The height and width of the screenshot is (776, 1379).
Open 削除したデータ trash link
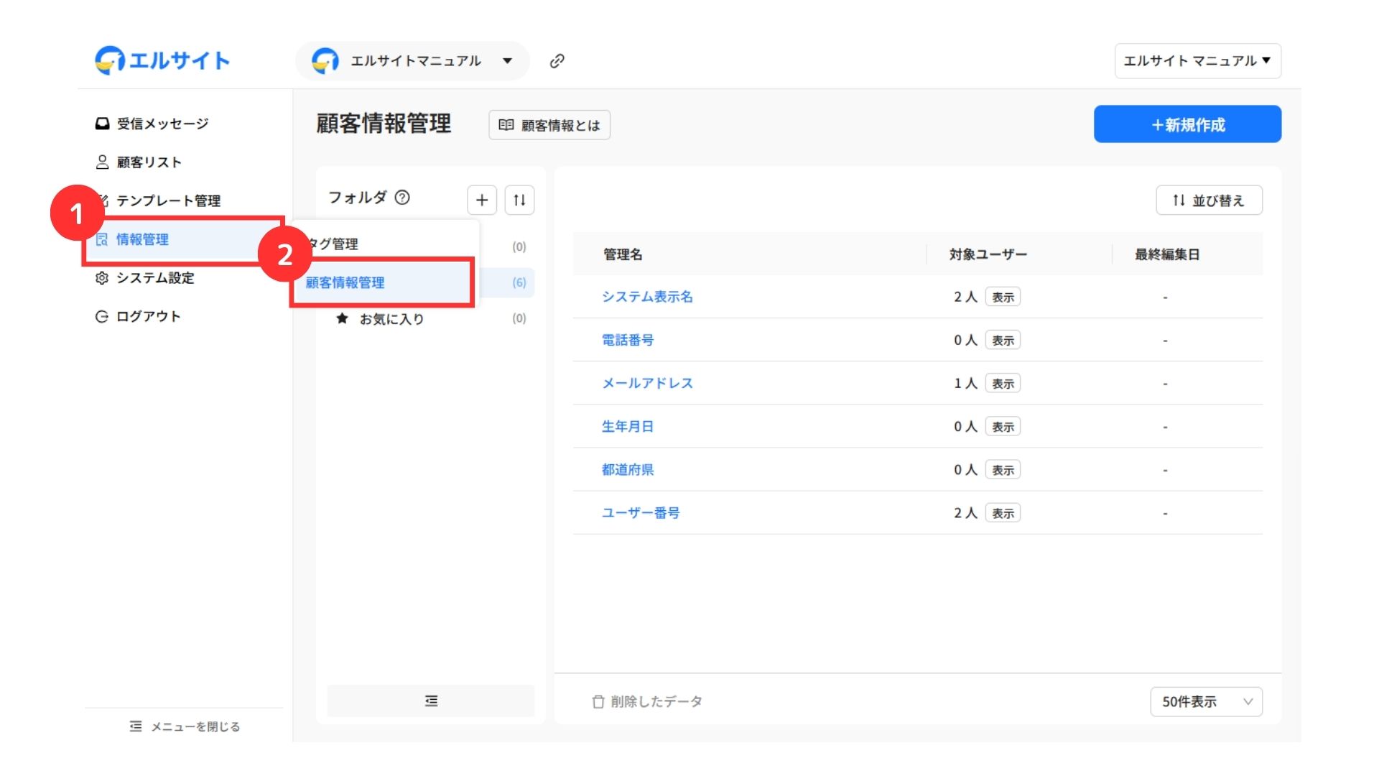tap(647, 701)
